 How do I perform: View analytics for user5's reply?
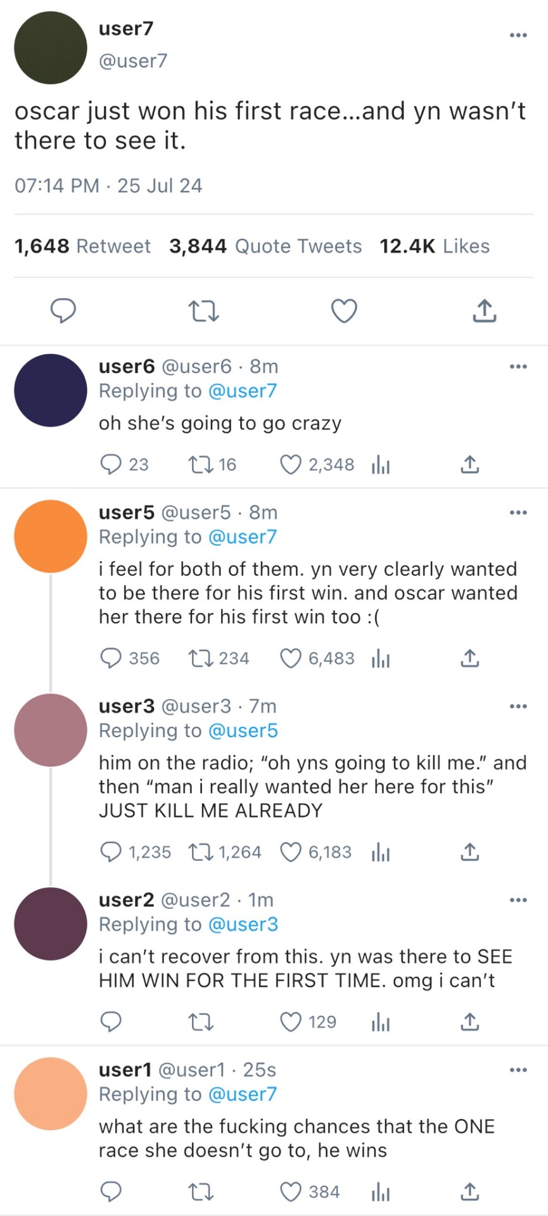point(380,659)
